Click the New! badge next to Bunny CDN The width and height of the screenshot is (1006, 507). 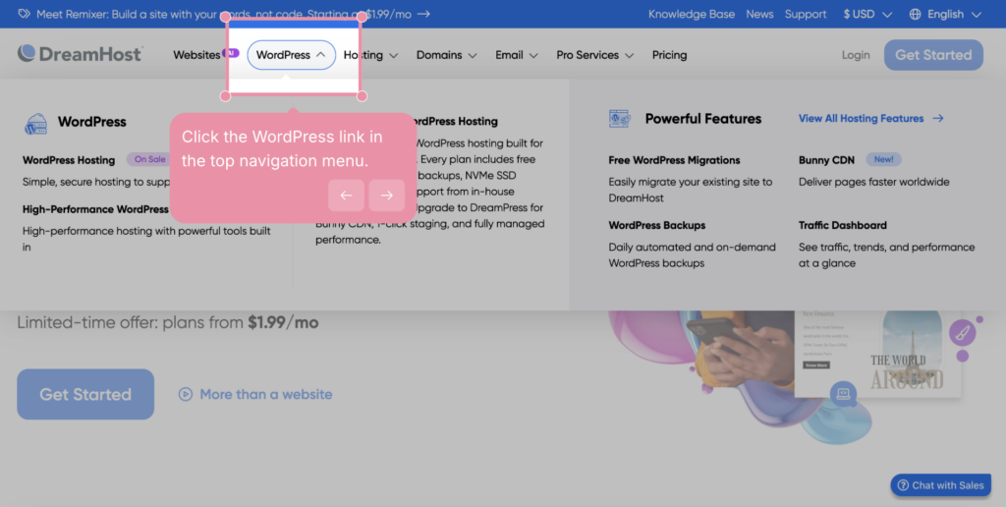coord(883,159)
